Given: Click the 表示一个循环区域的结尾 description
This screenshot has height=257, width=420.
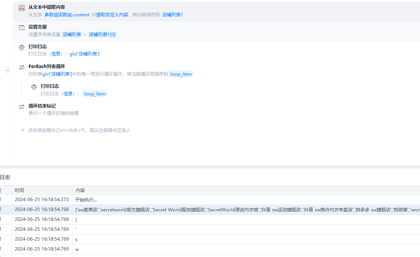Looking at the screenshot, I should click(54, 113).
